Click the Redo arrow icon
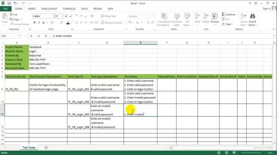Screen dimensions: 277x155 23,3
